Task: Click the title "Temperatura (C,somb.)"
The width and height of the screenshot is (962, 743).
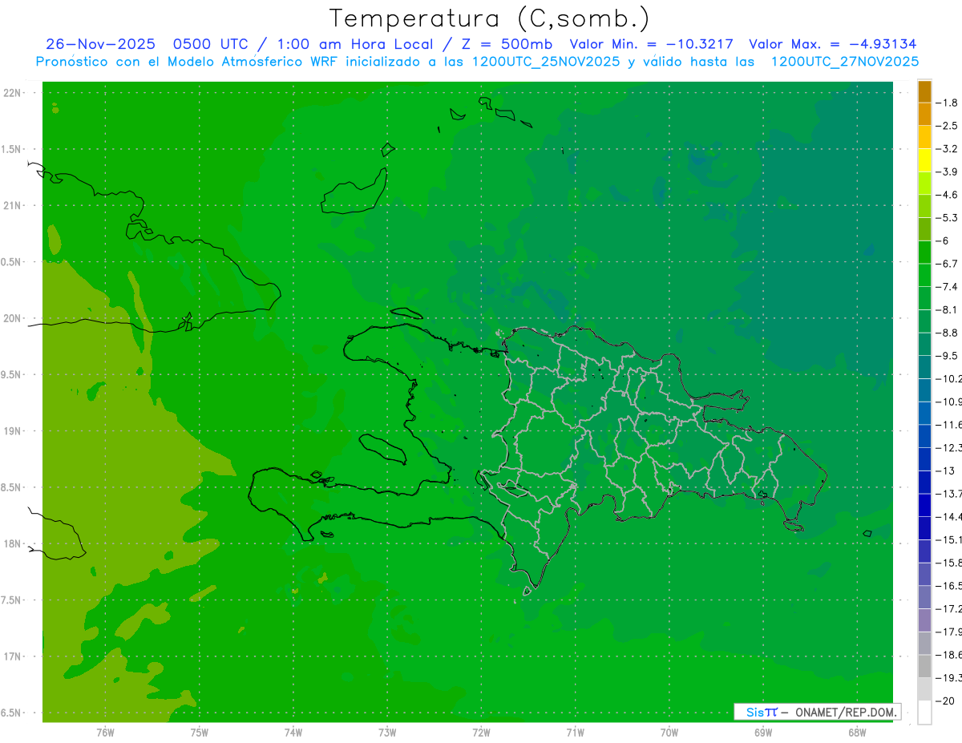Action: 490,18
